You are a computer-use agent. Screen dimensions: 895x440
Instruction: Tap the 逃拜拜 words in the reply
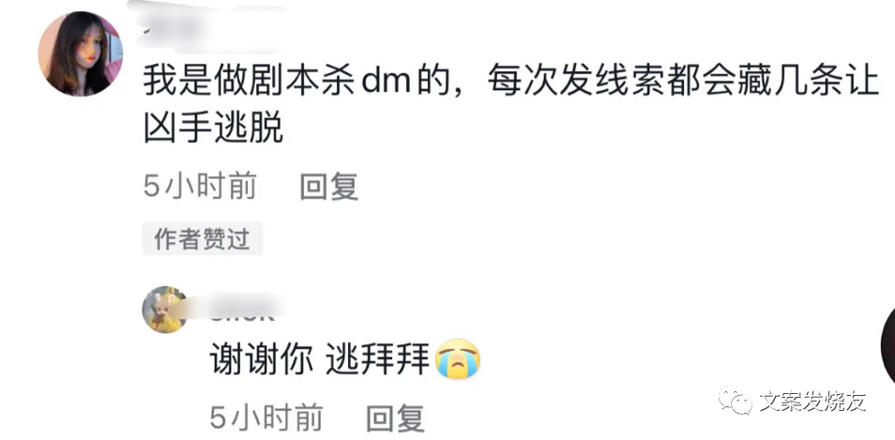coord(377,359)
